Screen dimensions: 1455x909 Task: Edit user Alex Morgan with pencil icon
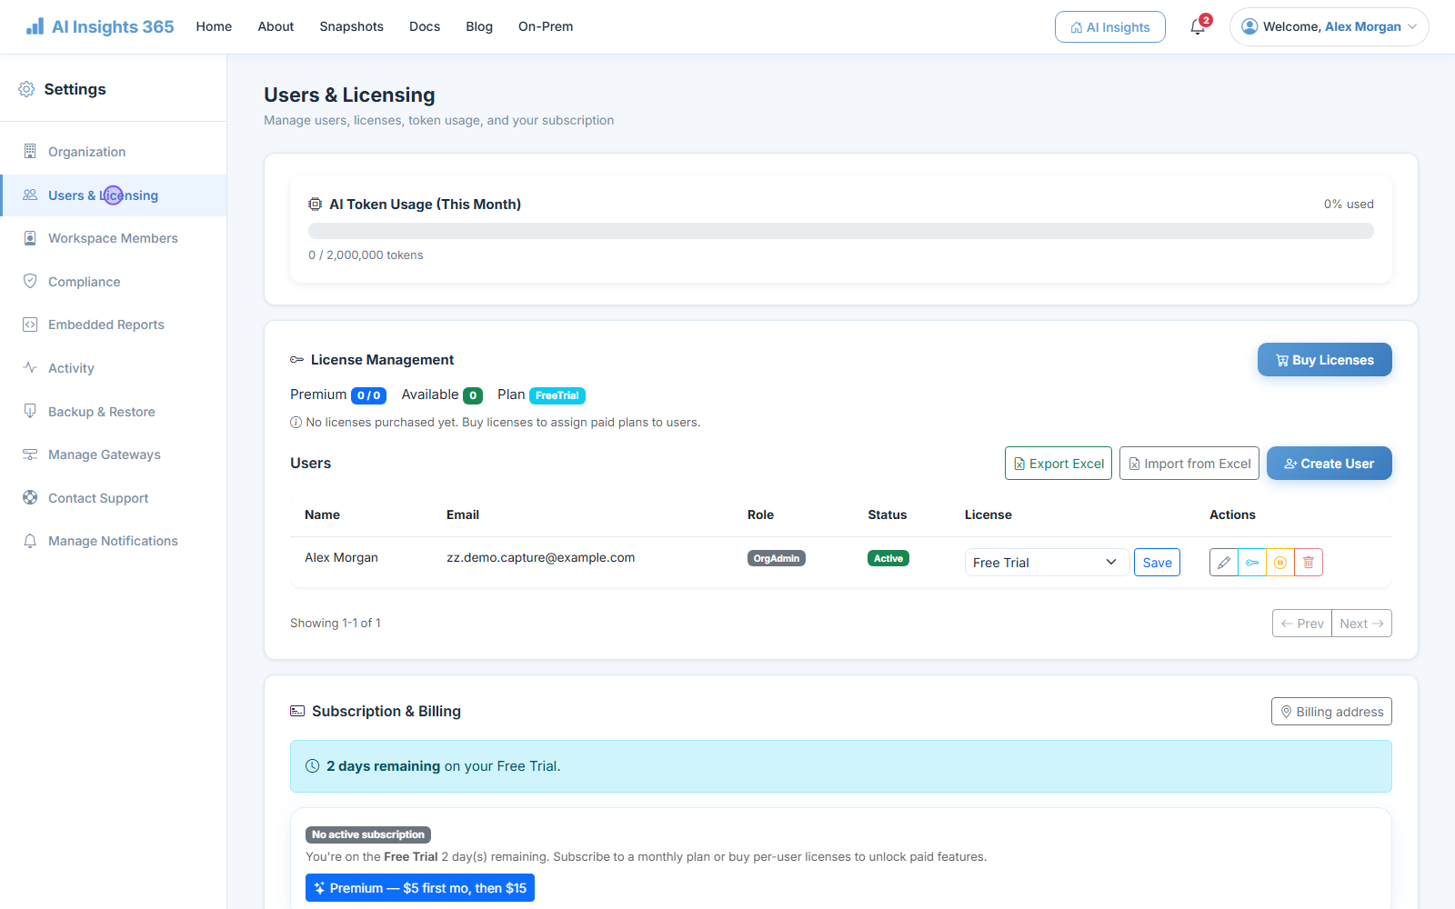pos(1224,563)
